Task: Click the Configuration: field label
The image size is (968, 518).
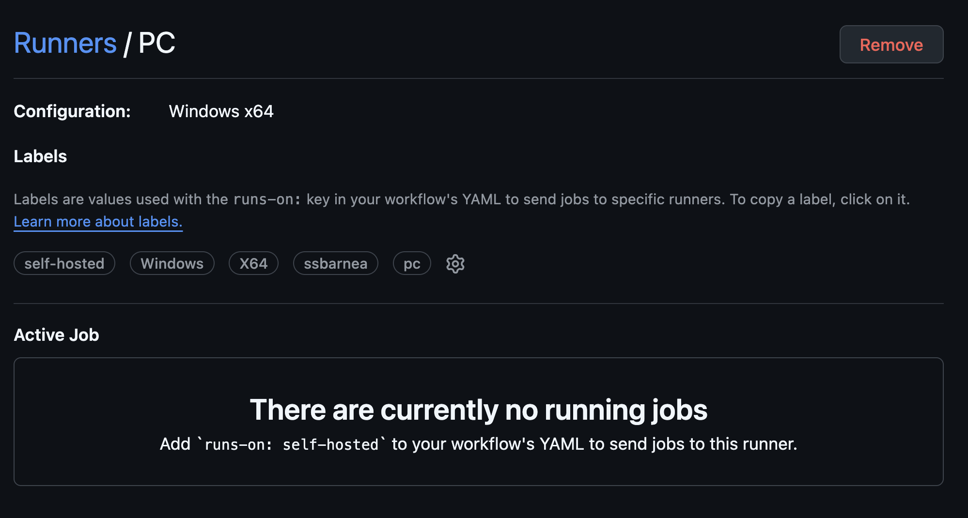Action: pos(72,111)
